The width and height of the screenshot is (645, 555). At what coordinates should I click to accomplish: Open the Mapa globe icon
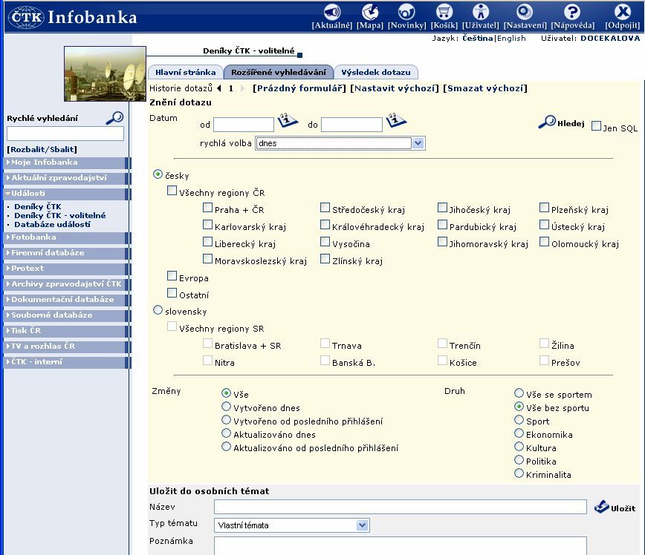(369, 12)
